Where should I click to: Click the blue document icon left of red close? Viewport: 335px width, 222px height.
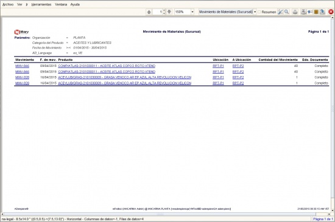coord(323,12)
